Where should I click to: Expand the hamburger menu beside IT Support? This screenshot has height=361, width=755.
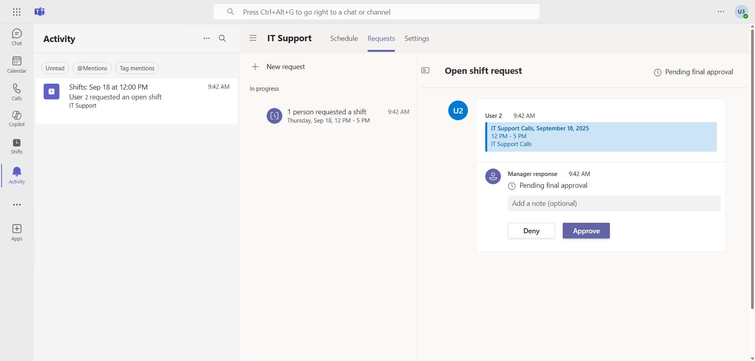pyautogui.click(x=253, y=38)
